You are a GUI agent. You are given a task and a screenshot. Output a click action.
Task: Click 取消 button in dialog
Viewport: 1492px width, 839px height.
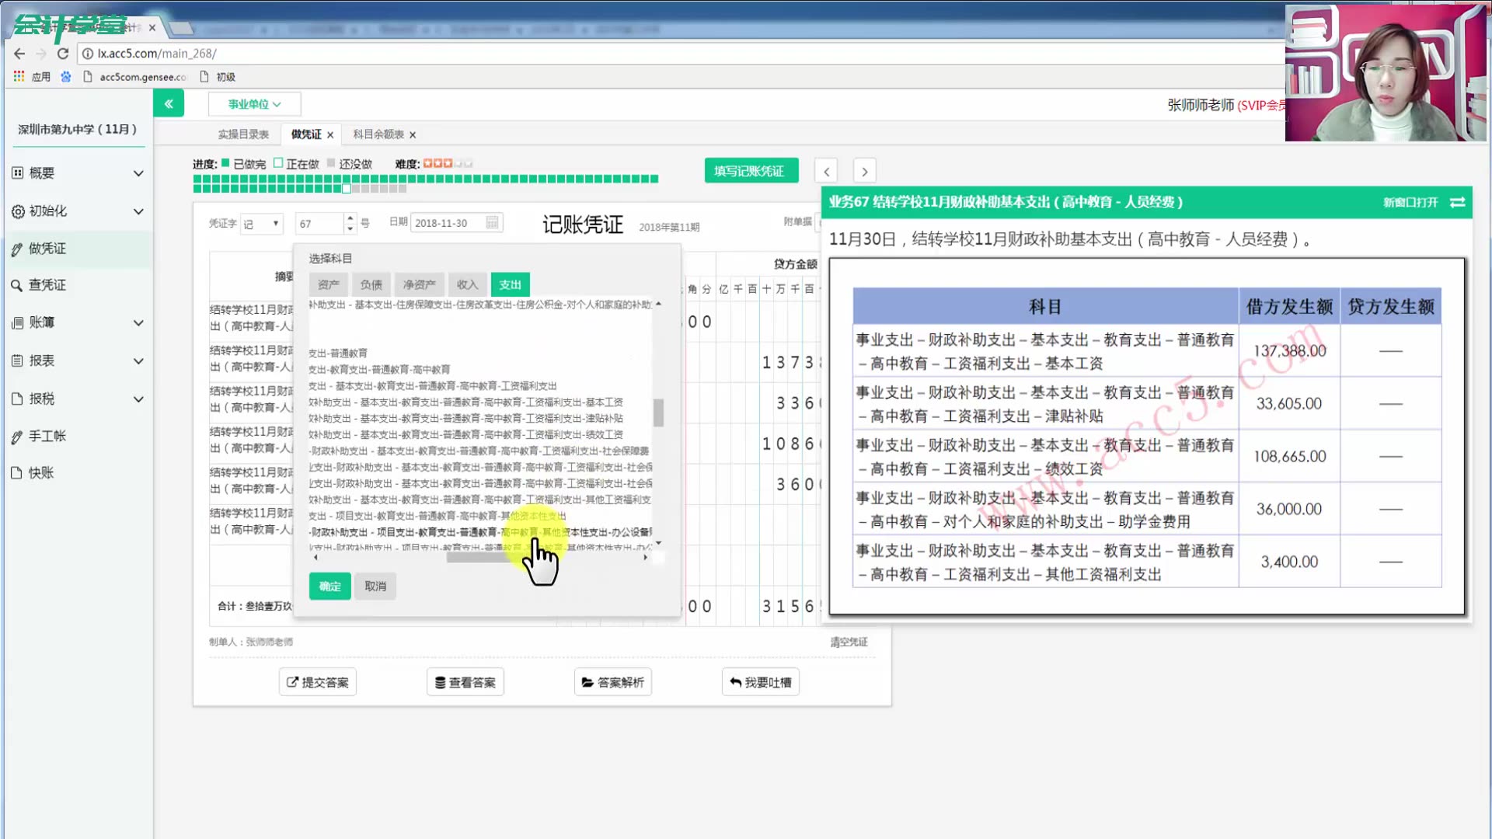click(375, 587)
